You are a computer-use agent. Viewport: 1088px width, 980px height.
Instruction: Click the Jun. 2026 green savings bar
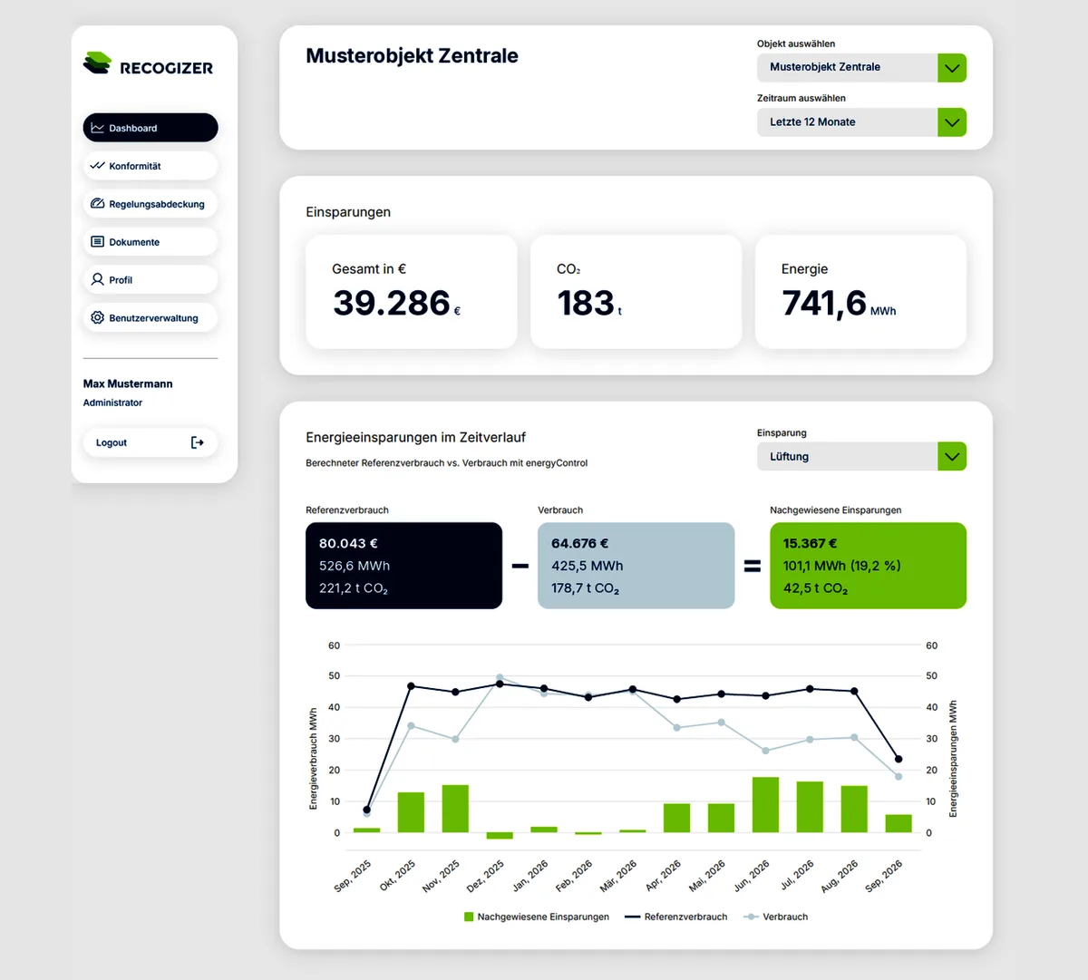[x=765, y=805]
